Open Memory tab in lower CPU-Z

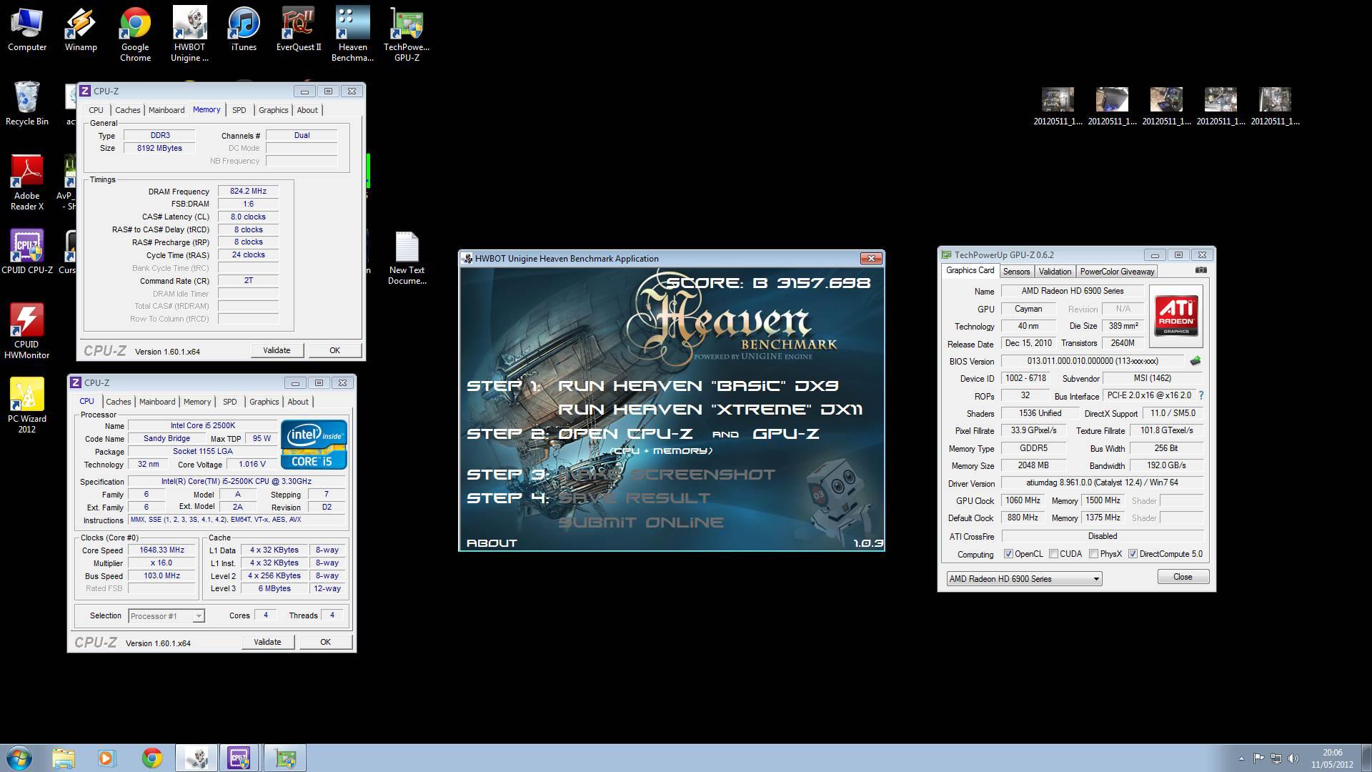(x=197, y=402)
